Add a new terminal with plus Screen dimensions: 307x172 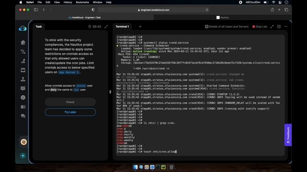click(x=140, y=27)
